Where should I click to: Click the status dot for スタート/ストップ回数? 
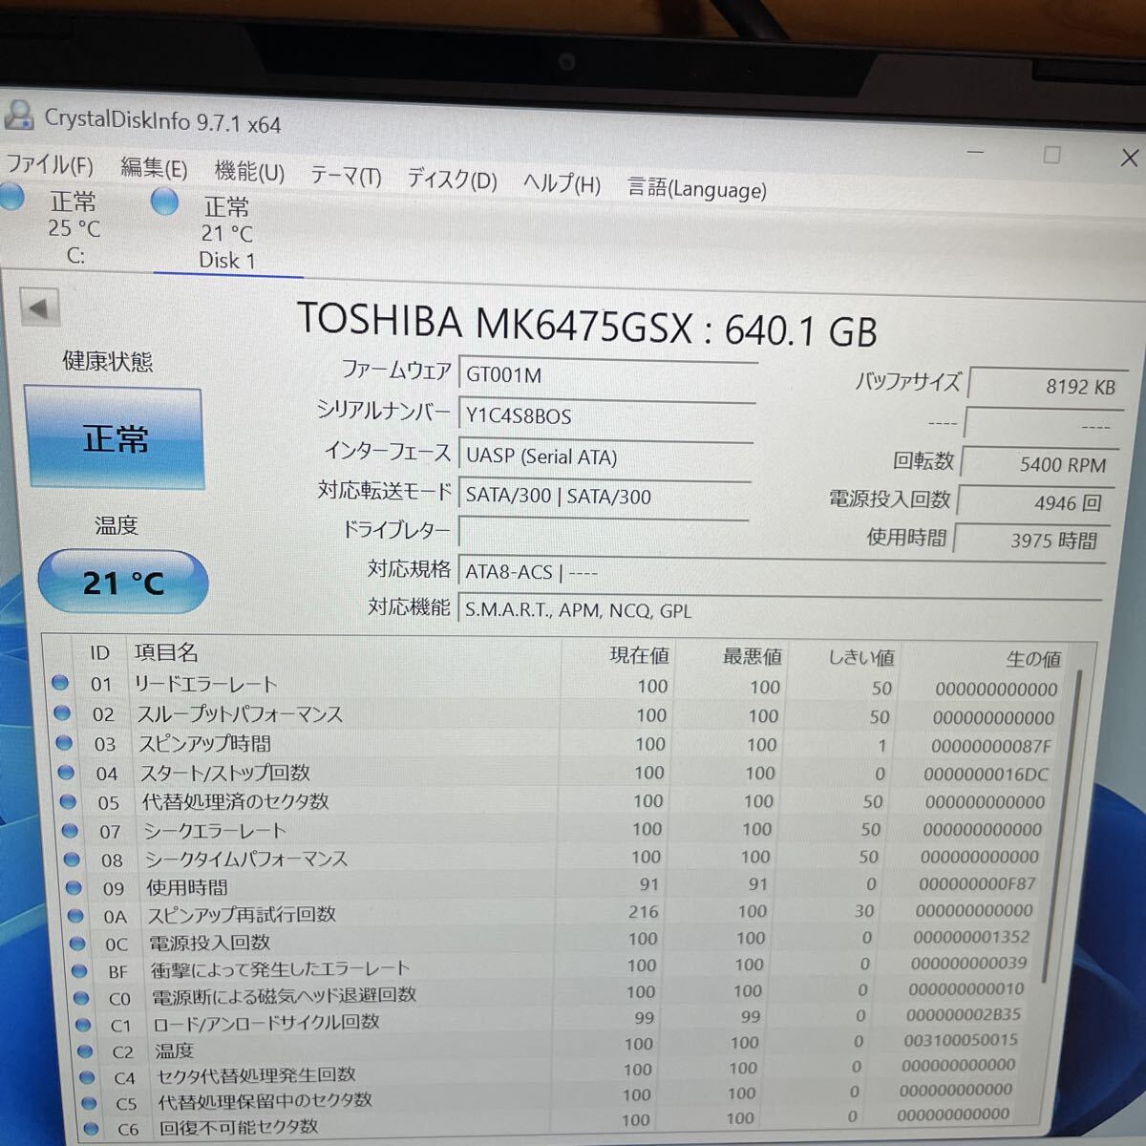(66, 772)
